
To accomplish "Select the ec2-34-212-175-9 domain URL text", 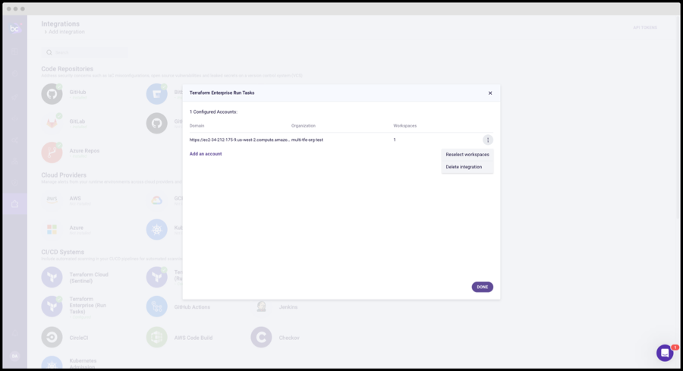I will tap(240, 140).
